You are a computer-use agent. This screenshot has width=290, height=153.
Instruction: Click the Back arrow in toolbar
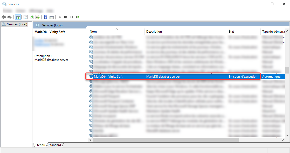tap(3, 17)
